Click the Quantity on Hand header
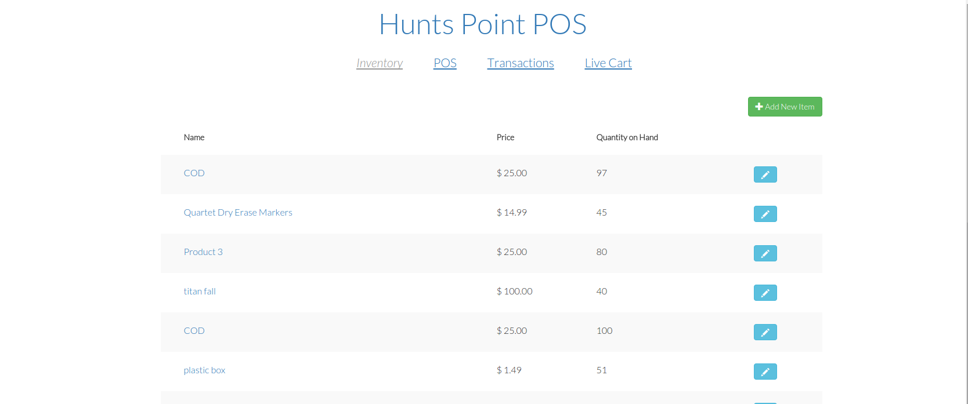 [x=627, y=137]
